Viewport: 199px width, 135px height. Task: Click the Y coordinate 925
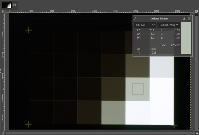[x=154, y=53]
